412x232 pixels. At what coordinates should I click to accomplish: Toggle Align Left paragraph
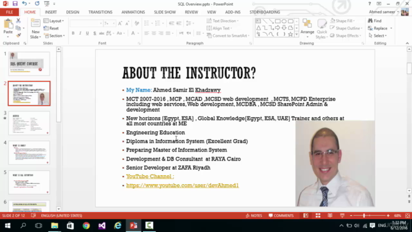coord(147,33)
